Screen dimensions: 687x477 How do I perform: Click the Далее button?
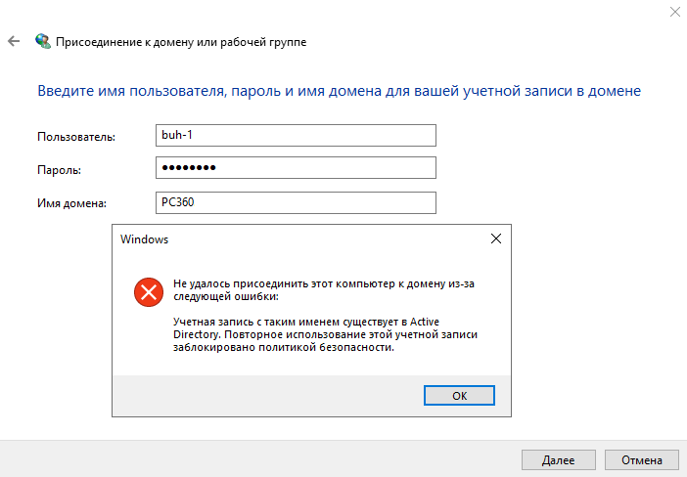pos(557,458)
